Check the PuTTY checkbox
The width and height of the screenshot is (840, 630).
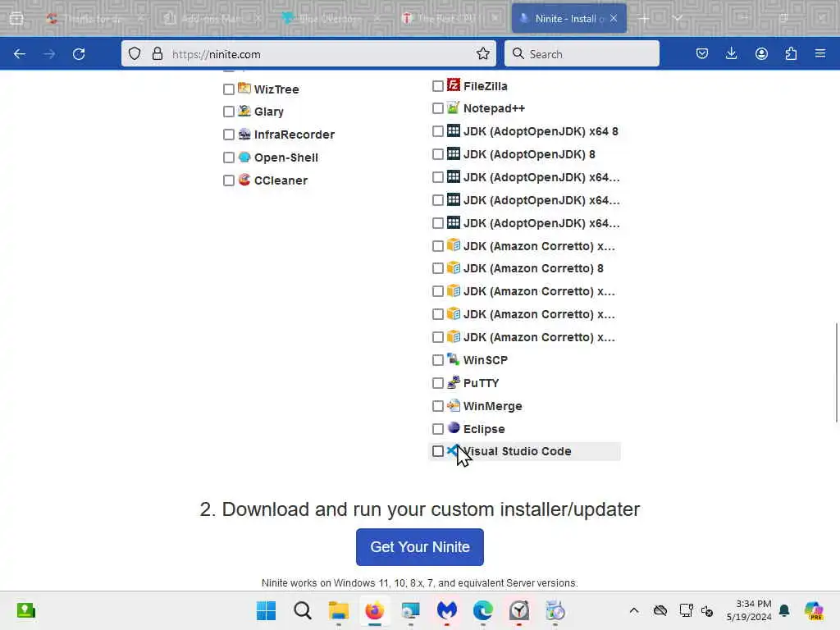tap(438, 383)
